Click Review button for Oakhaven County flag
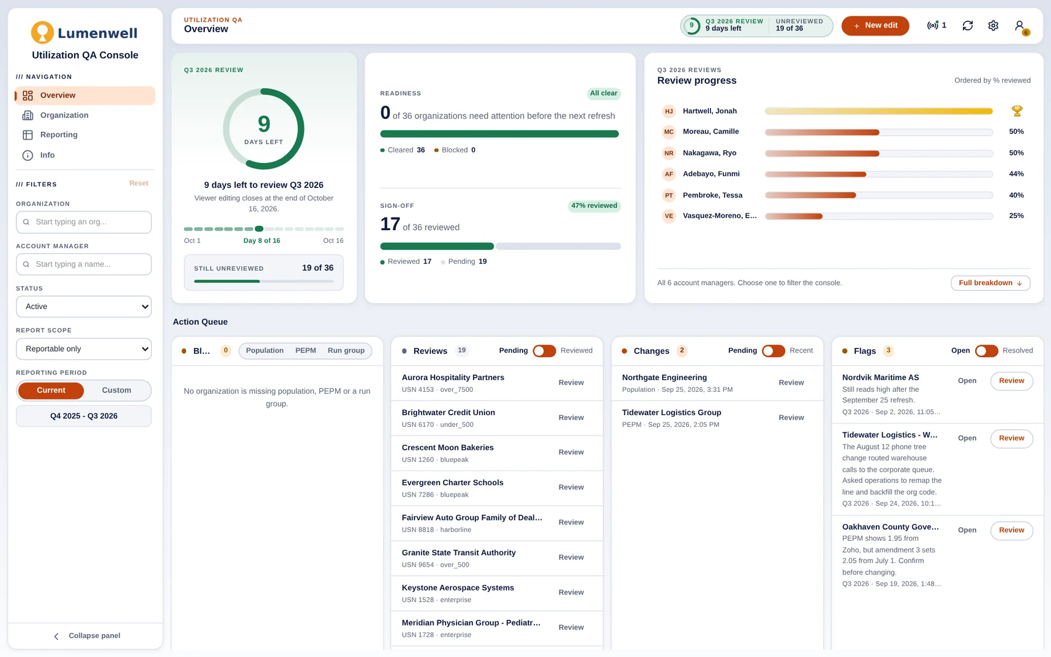 point(1011,530)
